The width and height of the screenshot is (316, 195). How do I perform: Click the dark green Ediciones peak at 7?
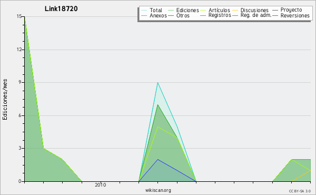[158, 104]
